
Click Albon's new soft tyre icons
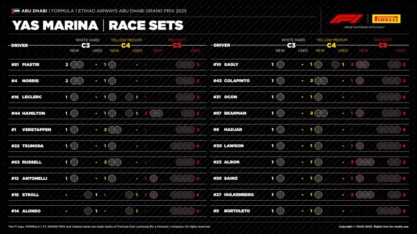click(x=365, y=162)
